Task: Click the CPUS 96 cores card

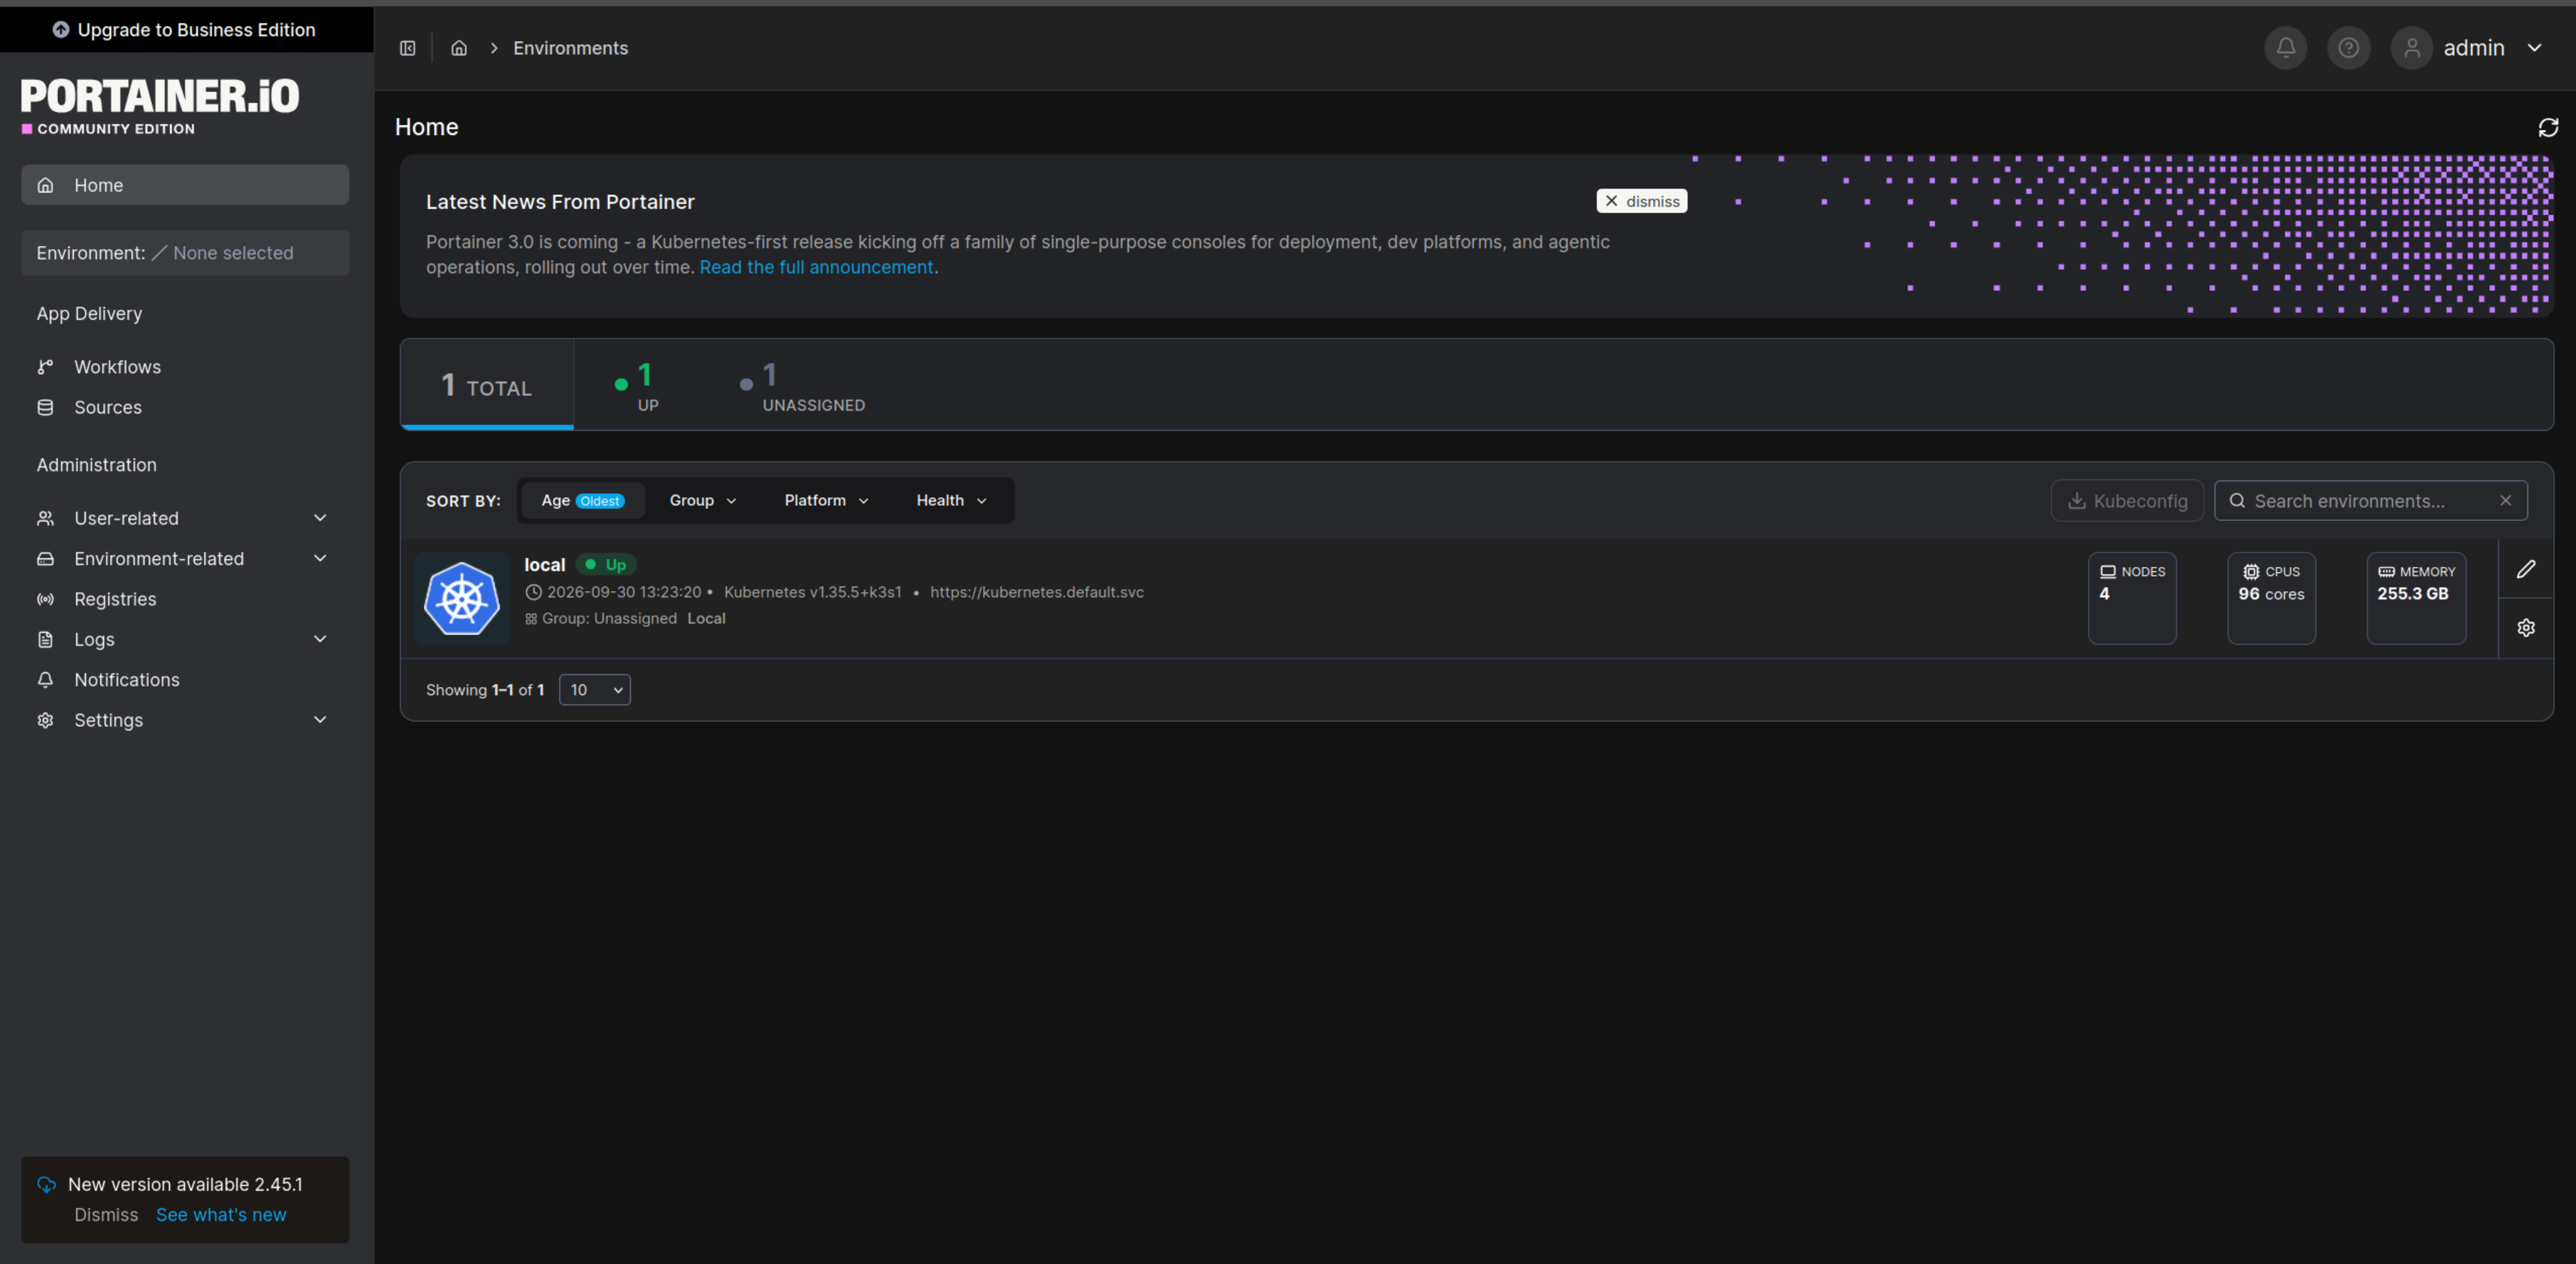Action: (2271, 598)
